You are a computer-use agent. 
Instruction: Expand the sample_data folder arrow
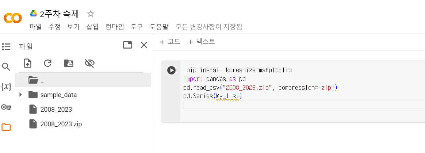tap(20, 95)
